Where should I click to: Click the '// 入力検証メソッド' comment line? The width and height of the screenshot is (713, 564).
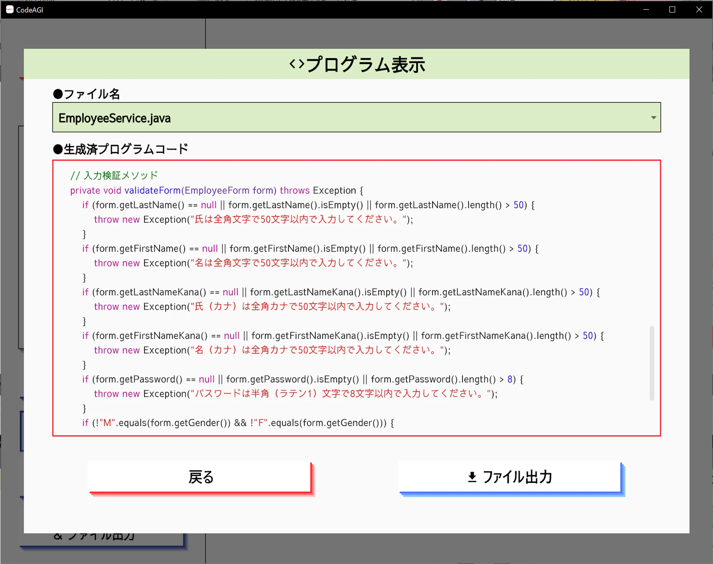point(114,175)
